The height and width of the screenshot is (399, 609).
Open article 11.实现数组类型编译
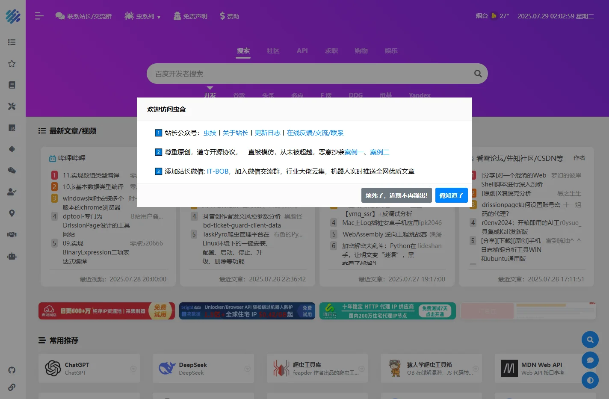point(91,175)
